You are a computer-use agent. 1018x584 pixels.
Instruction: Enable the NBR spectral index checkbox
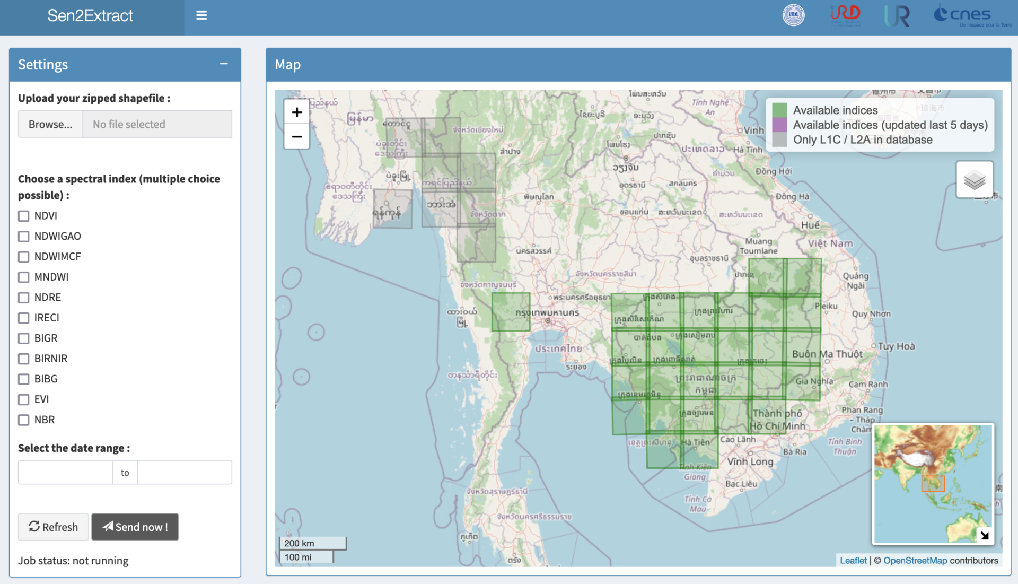(x=22, y=420)
